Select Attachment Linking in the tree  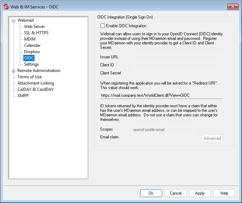(x=36, y=83)
